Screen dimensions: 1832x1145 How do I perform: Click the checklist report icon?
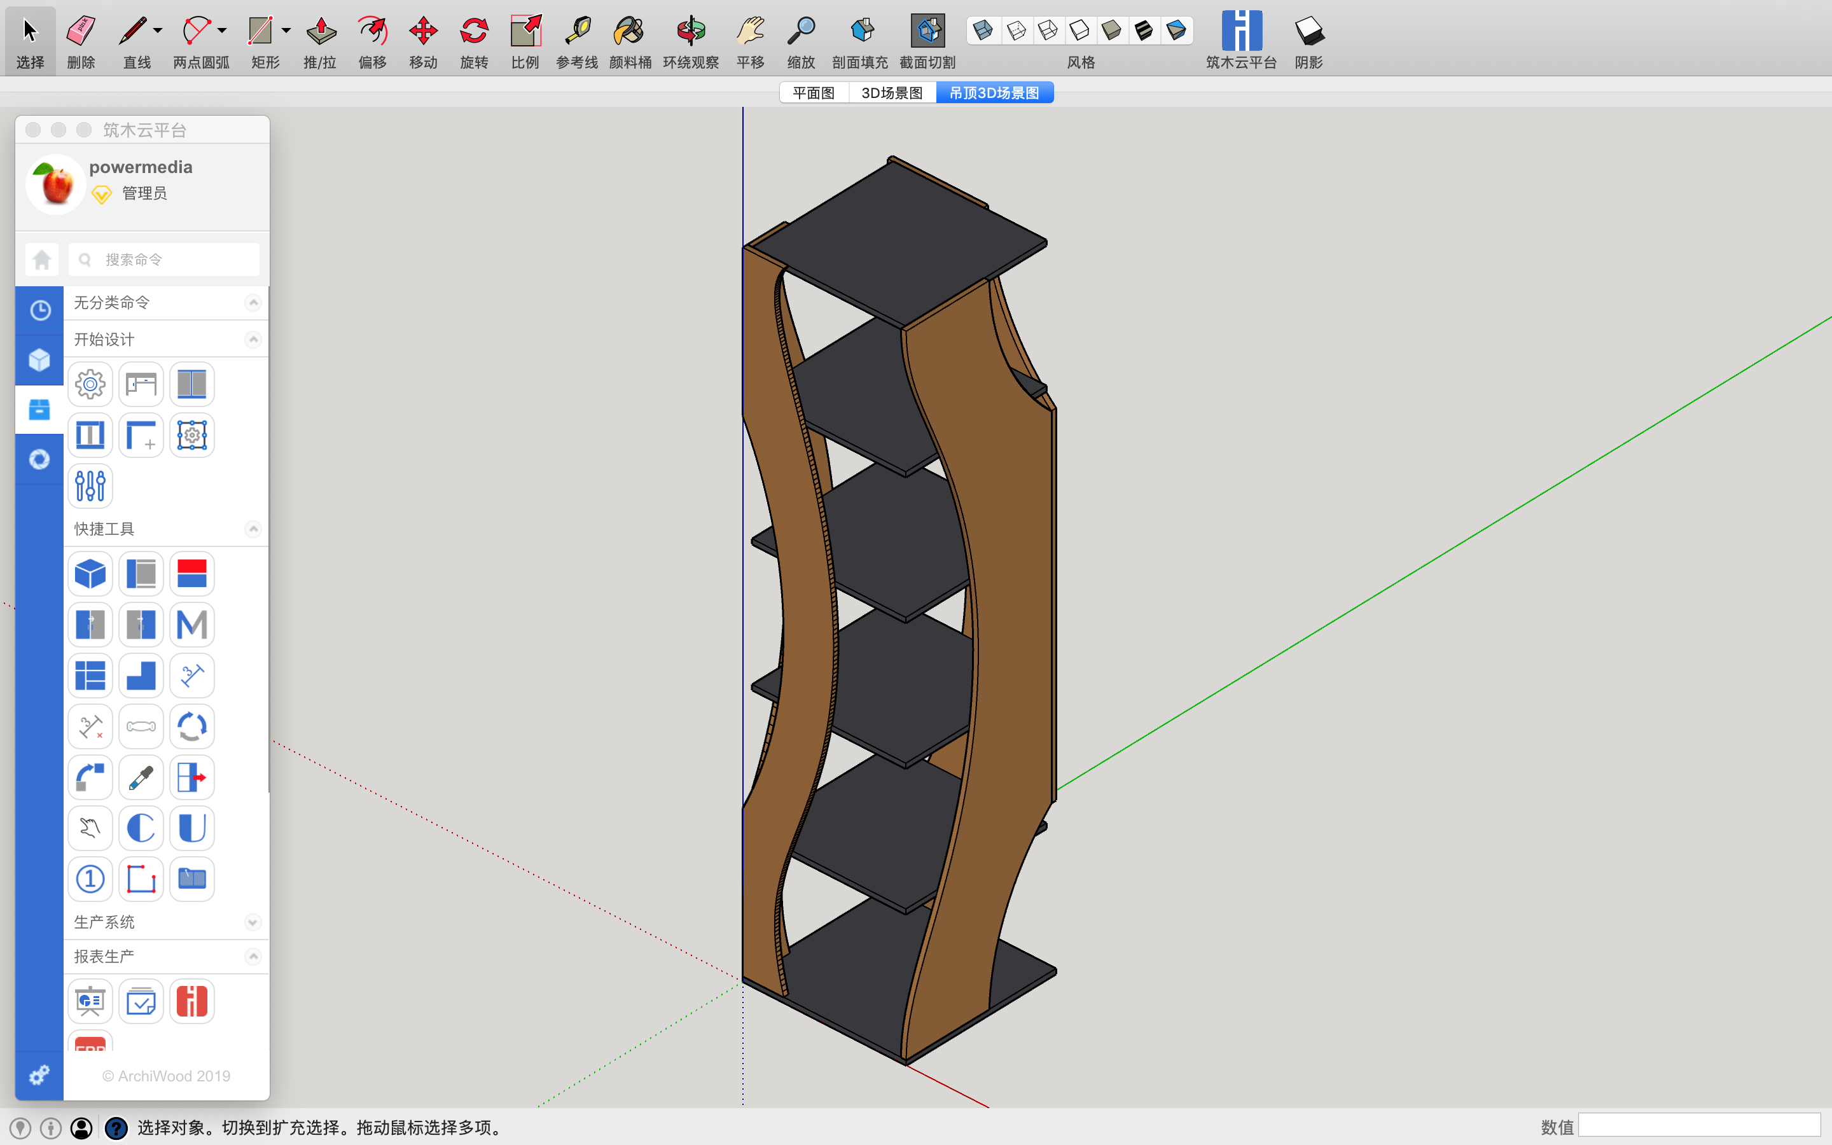(141, 1002)
